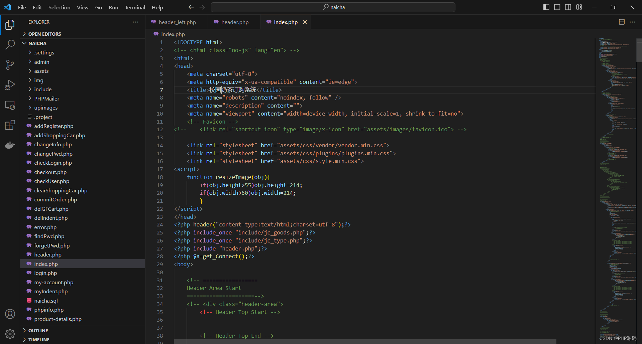
Task: Open the Docker view icon
Action: [10, 145]
